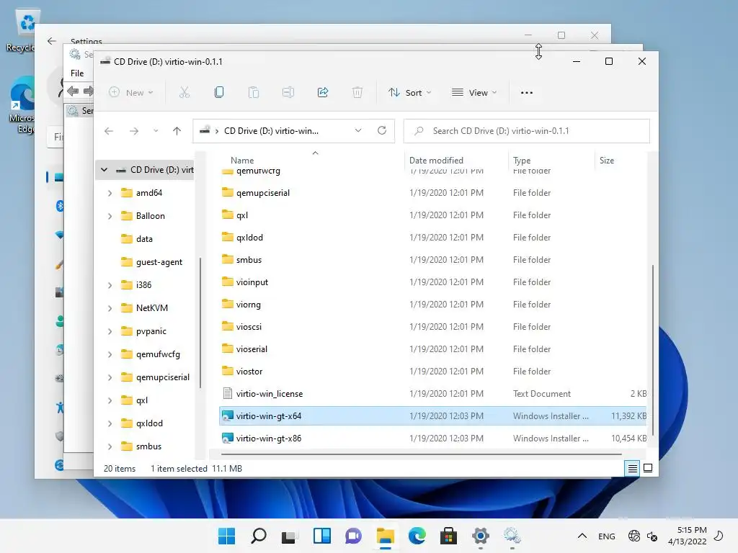Go back with the Back arrow
The image size is (738, 553).
point(109,131)
